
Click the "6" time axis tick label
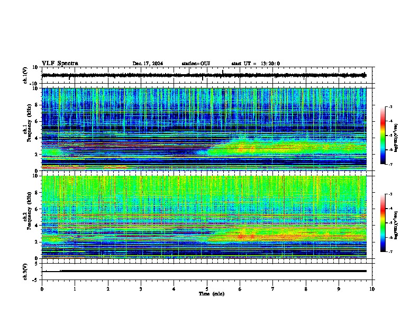pos(240,289)
